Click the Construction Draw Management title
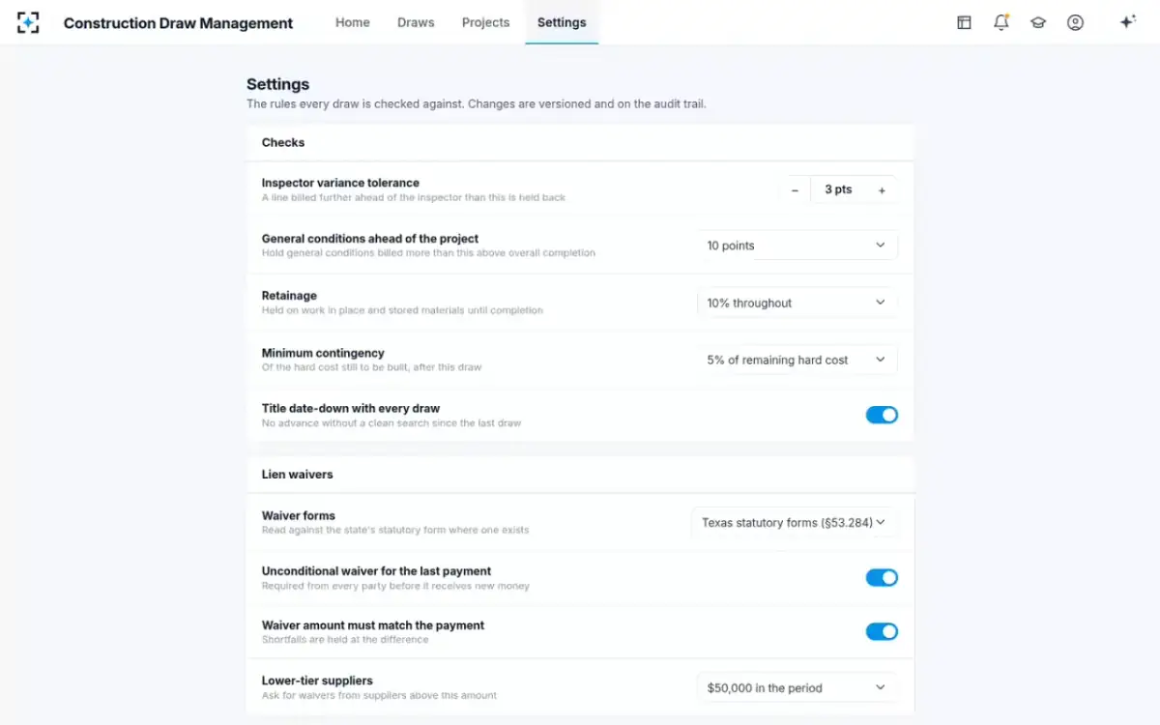This screenshot has width=1160, height=725. pyautogui.click(x=178, y=23)
